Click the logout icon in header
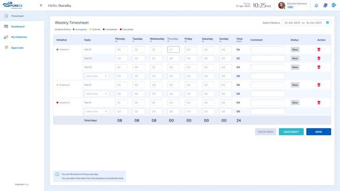This screenshot has height=191, width=340. [334, 5]
